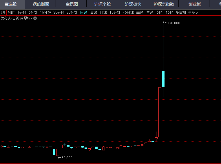The height and width of the screenshot is (164, 221).
Task: Click the 328.000 high price marker
Action: click(173, 23)
